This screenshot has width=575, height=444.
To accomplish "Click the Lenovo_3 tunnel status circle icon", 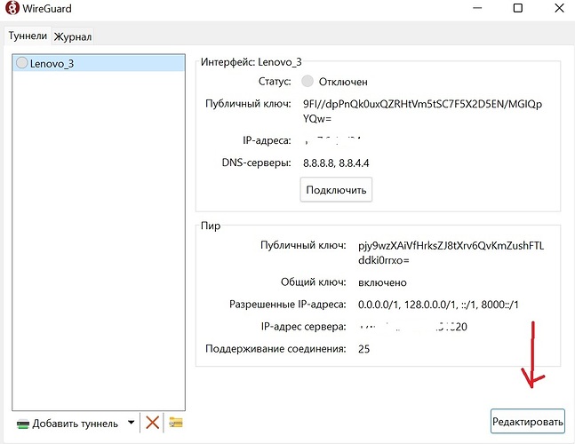I will coord(21,63).
